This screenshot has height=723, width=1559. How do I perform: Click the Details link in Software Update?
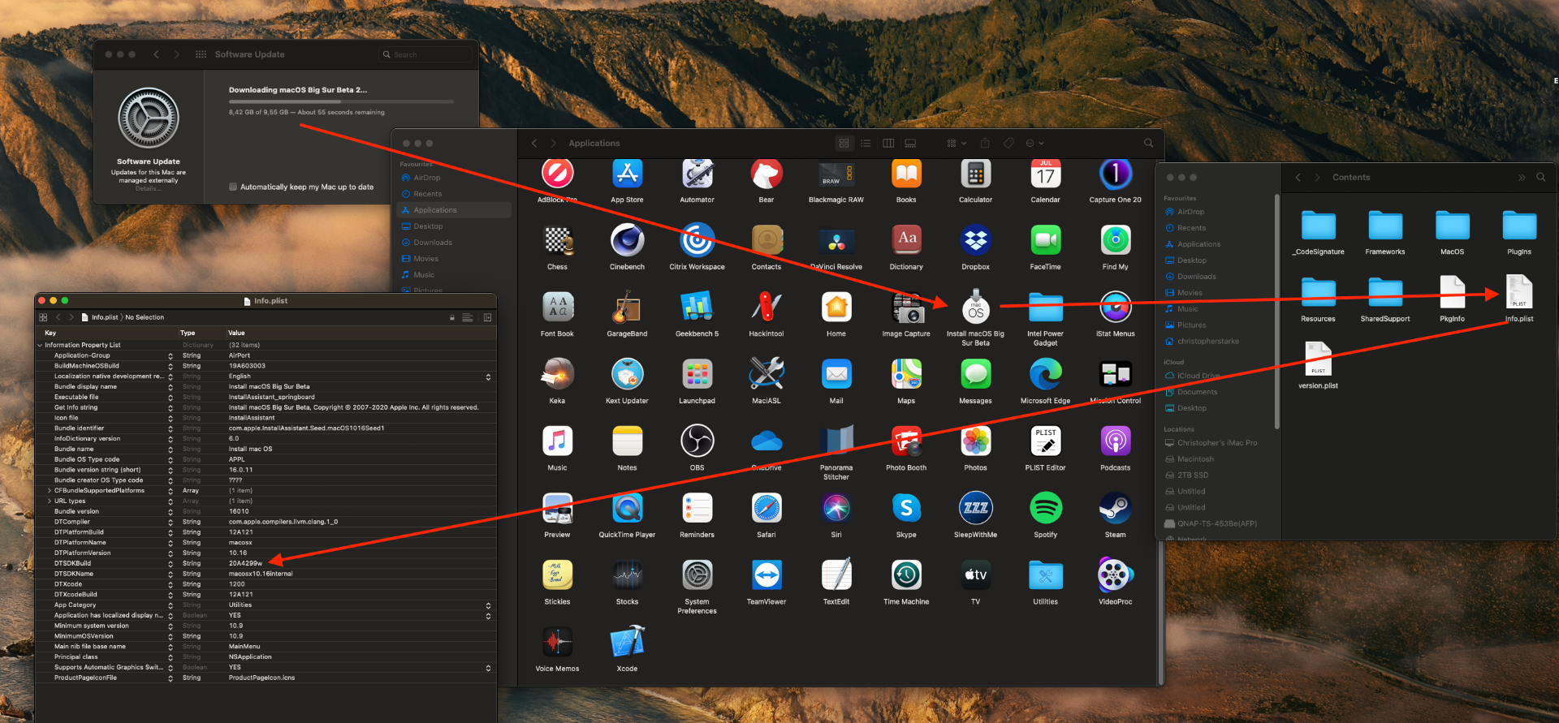click(x=147, y=188)
